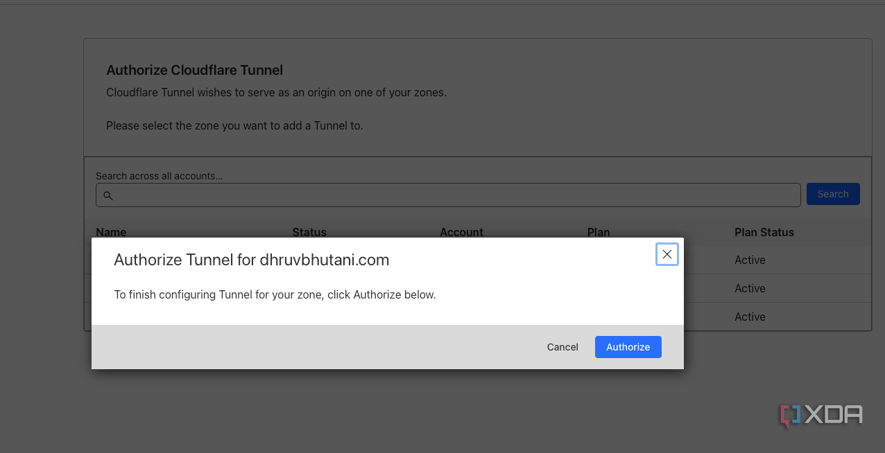
Task: Click the Status column header
Action: [309, 232]
